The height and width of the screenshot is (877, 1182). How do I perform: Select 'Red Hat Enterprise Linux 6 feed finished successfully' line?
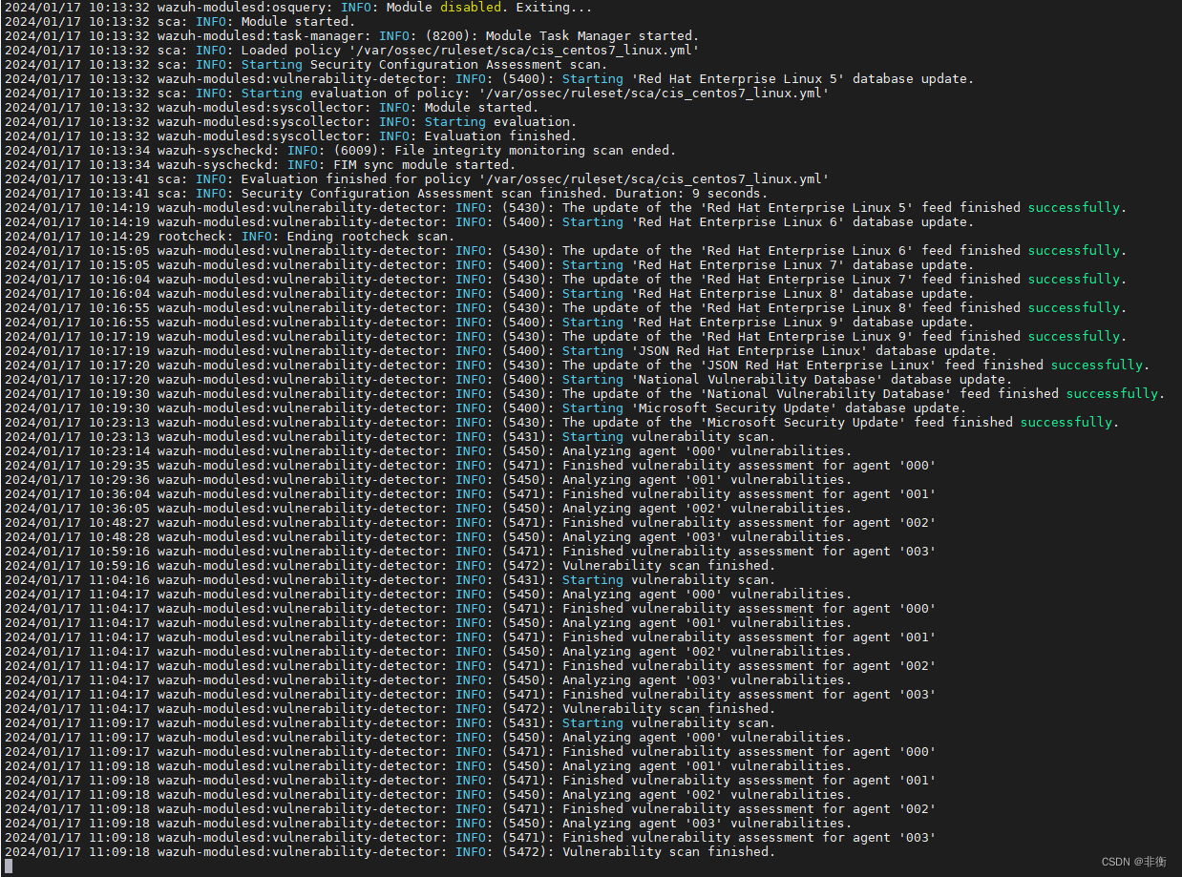[x=565, y=251]
